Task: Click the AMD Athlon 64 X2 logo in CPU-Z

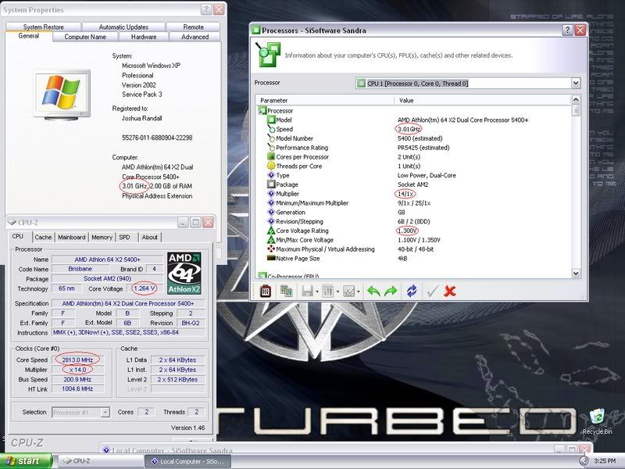Action: pos(184,273)
